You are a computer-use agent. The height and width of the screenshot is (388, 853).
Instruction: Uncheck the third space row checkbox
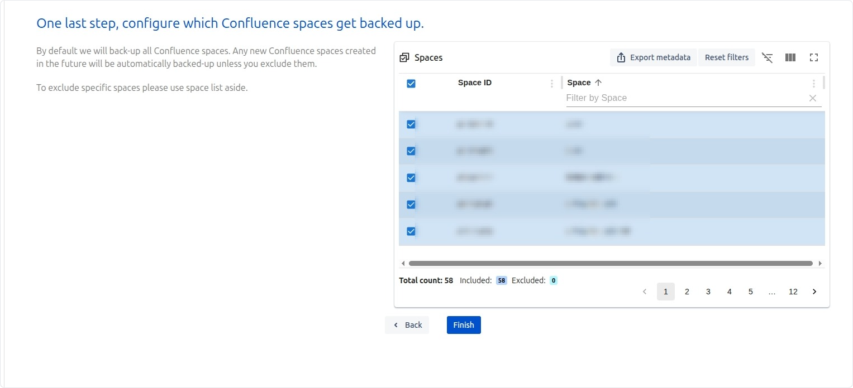[411, 178]
